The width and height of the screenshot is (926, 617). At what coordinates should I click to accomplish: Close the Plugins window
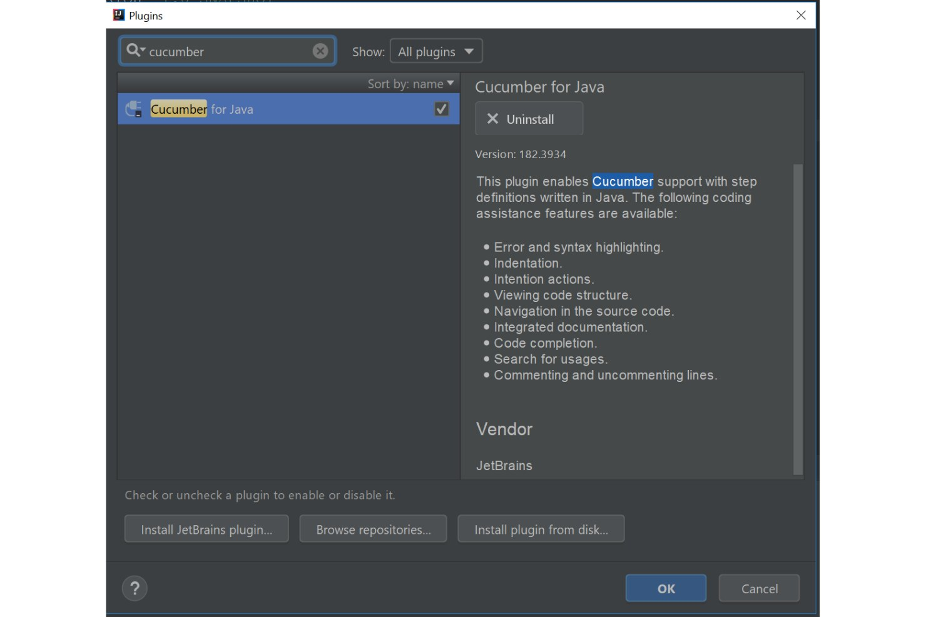(x=800, y=15)
